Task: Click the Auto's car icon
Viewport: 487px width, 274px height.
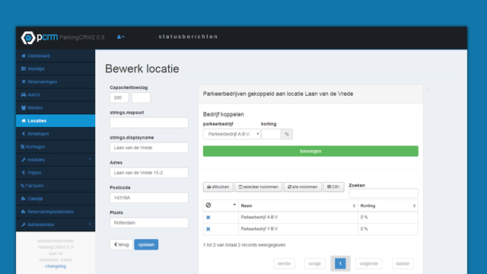Action: point(24,94)
